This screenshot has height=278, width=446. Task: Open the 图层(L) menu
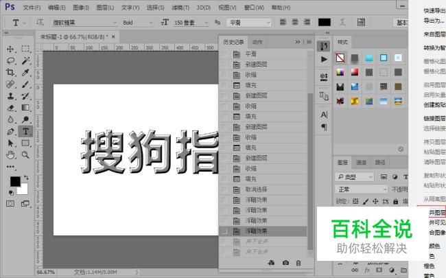105,8
